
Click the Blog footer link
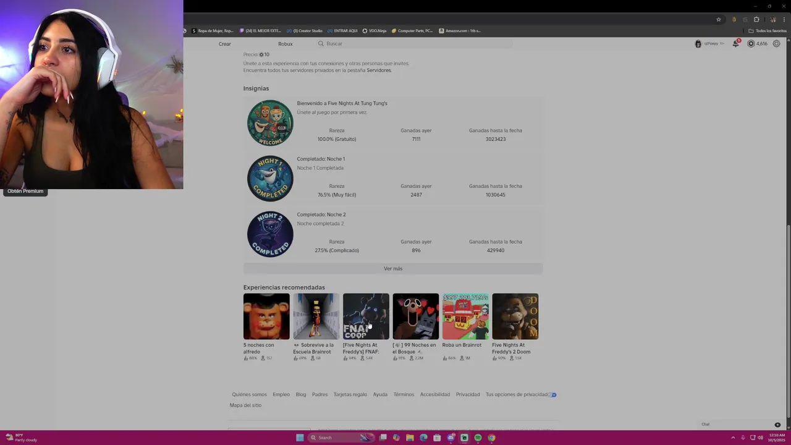tap(301, 394)
